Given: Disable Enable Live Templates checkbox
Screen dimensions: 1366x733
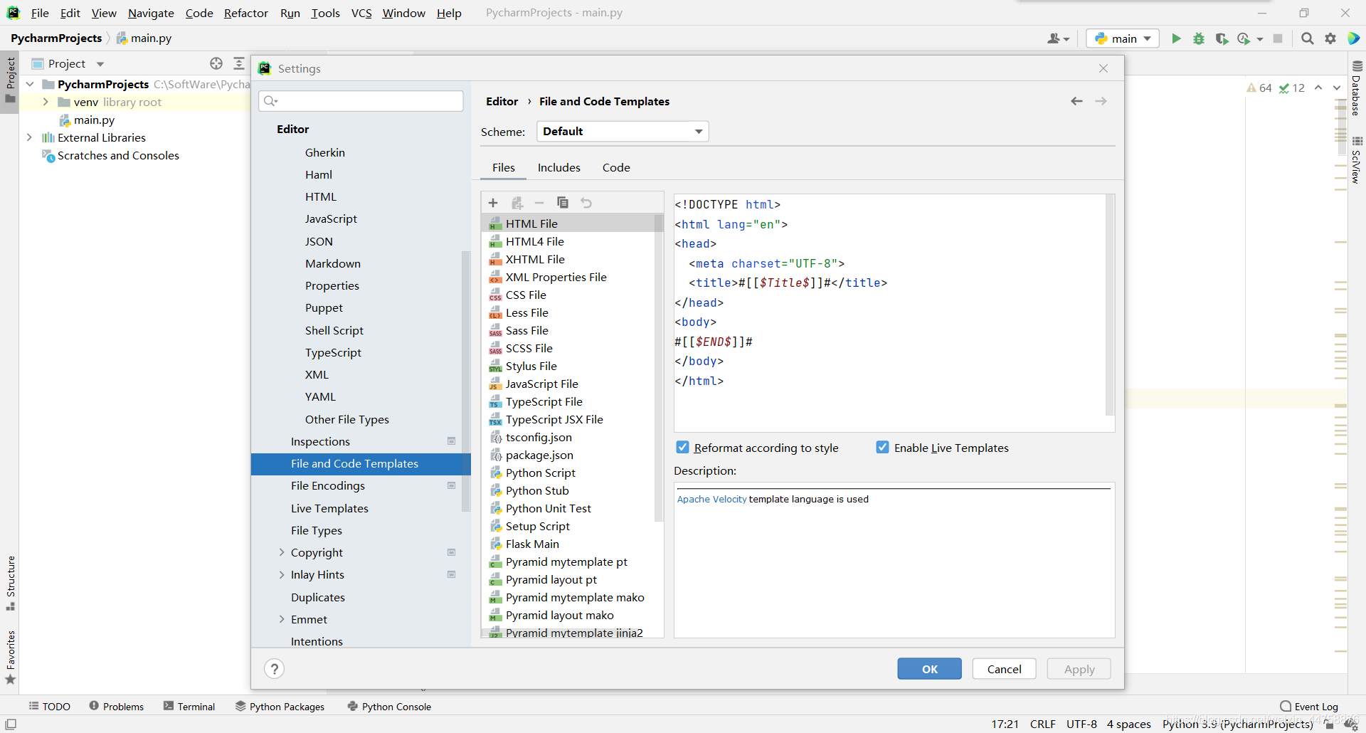Looking at the screenshot, I should 883,448.
